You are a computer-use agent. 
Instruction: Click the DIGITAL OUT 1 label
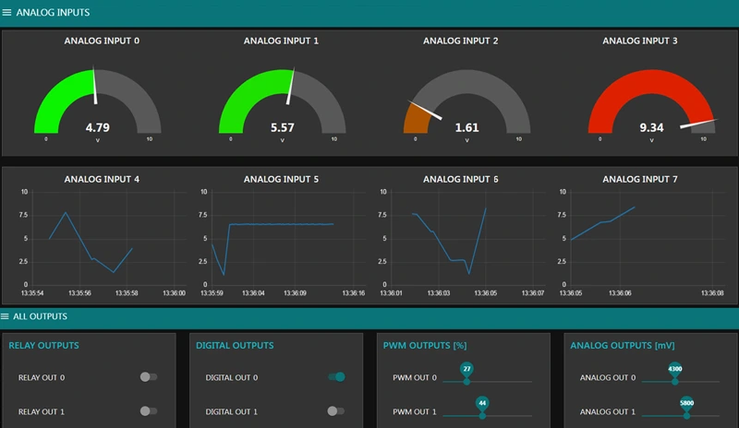tap(232, 412)
